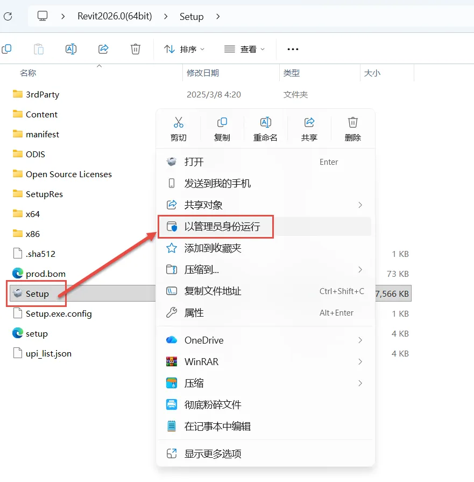Expand the chevron after Revit2026.0(64bit) in breadcrumb
Screen dimensions: 474x482
coord(166,16)
